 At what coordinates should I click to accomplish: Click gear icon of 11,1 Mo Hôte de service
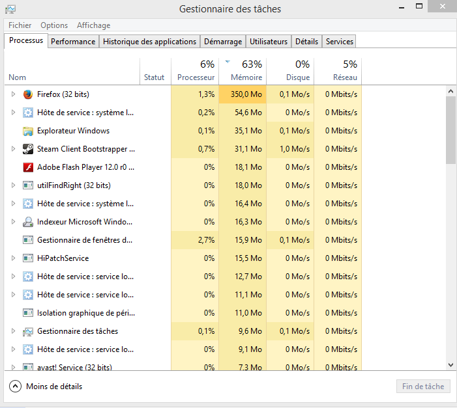[28, 295]
